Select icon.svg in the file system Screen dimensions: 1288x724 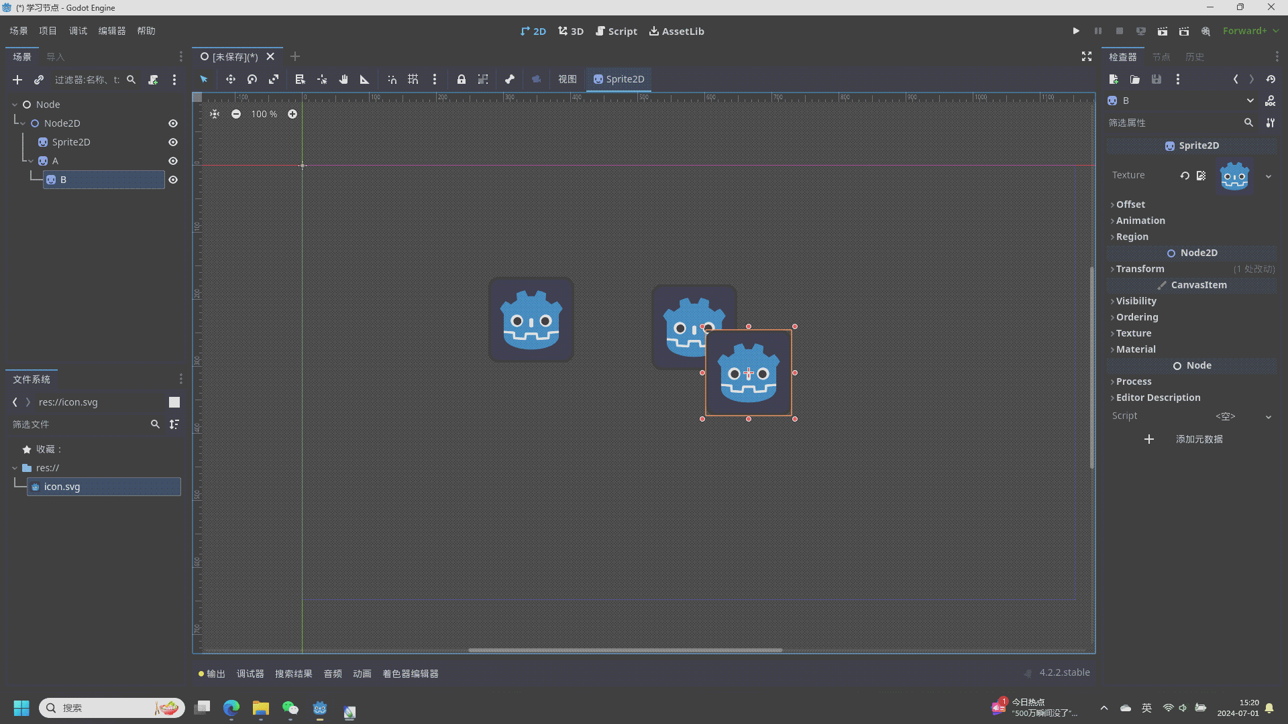click(62, 487)
